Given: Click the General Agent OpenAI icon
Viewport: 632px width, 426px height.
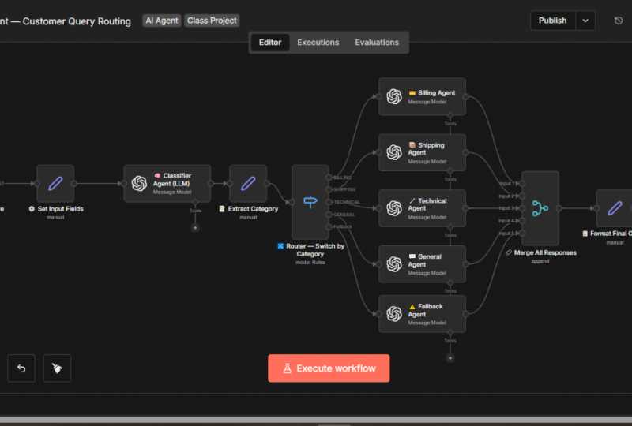Looking at the screenshot, I should pos(394,264).
